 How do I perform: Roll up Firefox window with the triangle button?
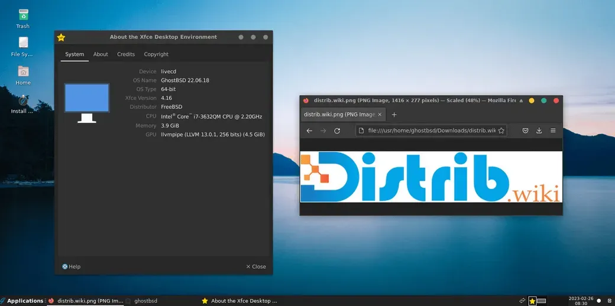[521, 100]
